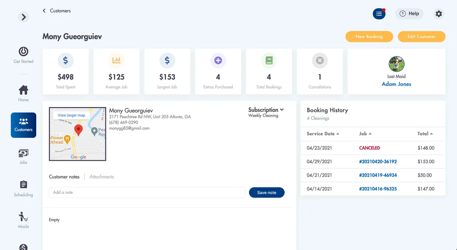Expand the Subscription dropdown
Screen dimensions: 457x250
coord(266,110)
